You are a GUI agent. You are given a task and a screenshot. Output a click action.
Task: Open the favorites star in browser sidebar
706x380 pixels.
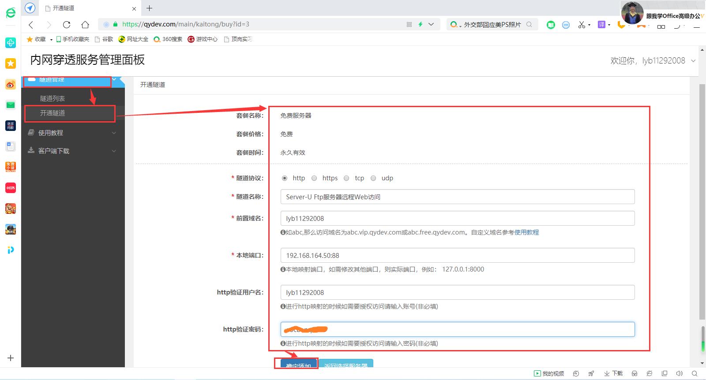pyautogui.click(x=11, y=63)
